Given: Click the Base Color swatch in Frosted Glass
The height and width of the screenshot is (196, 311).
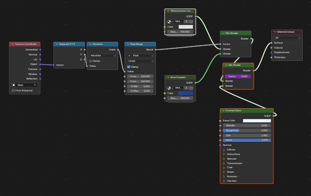Looking at the screenshot, I should point(257,121).
